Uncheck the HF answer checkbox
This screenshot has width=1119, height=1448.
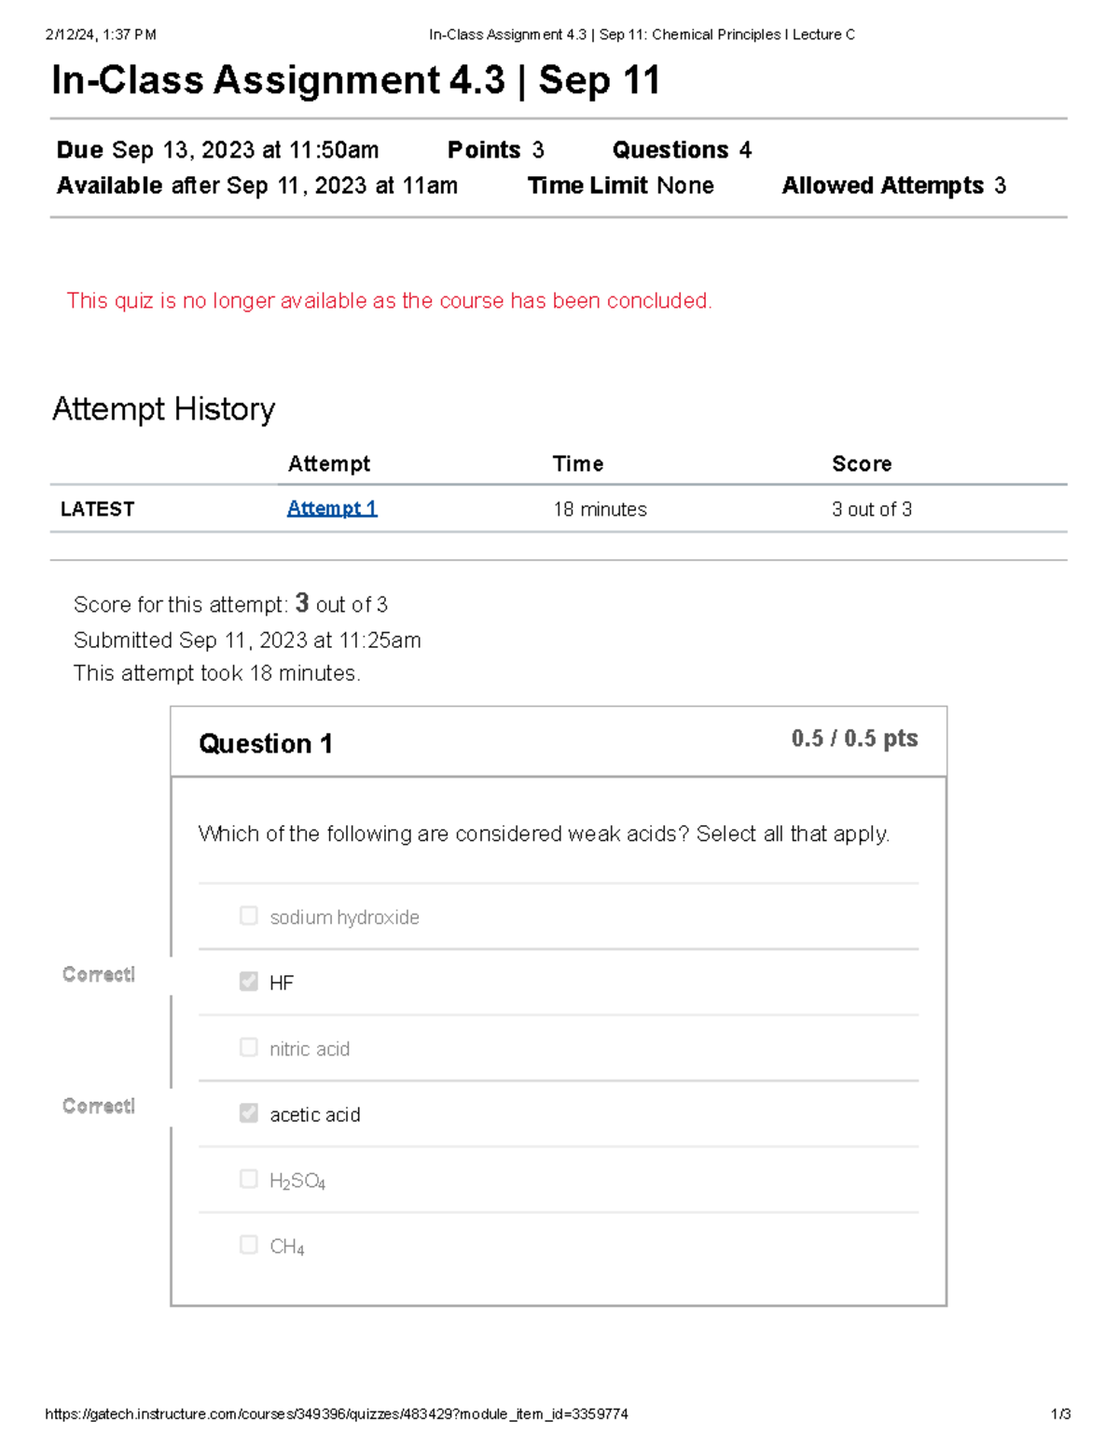pos(248,981)
